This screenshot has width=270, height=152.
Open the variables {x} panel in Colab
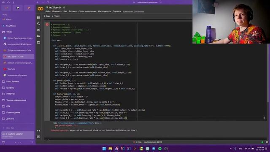[38, 30]
